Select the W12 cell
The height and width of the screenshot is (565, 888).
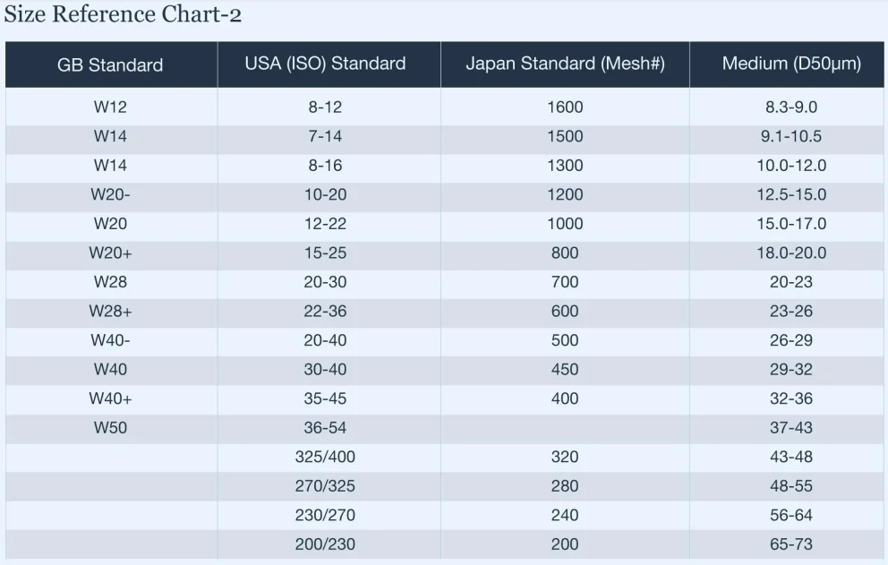pos(110,107)
